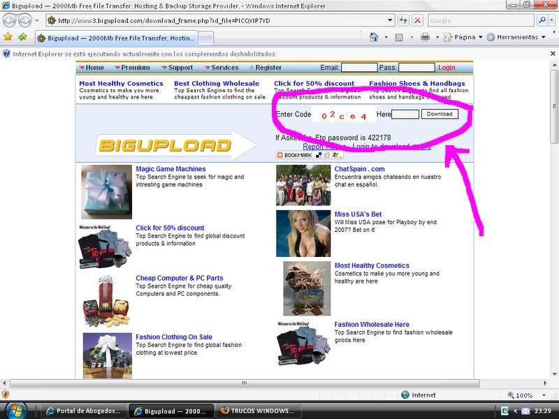Image resolution: width=559 pixels, height=419 pixels.
Task: Click the browser Back arrow button
Action: 9,21
